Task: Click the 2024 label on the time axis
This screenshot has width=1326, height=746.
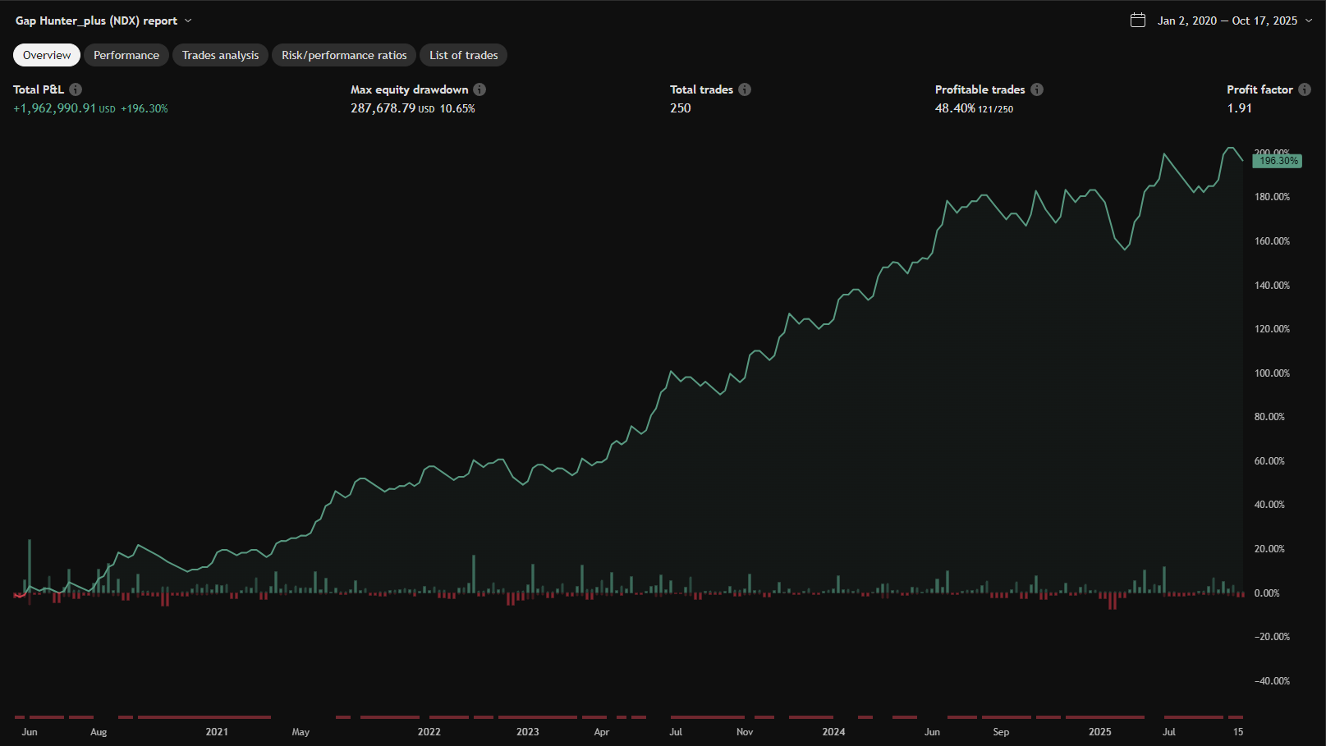Action: [833, 731]
